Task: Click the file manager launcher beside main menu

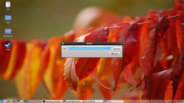Action: click(5, 101)
